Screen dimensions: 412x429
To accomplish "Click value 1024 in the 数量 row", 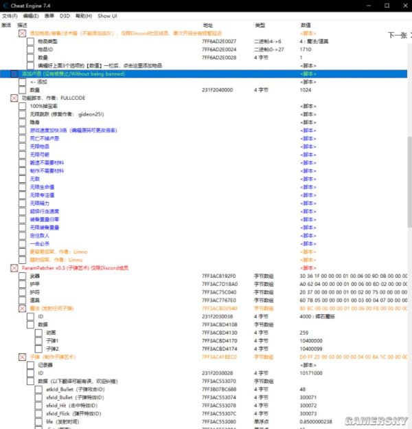I will pyautogui.click(x=306, y=90).
